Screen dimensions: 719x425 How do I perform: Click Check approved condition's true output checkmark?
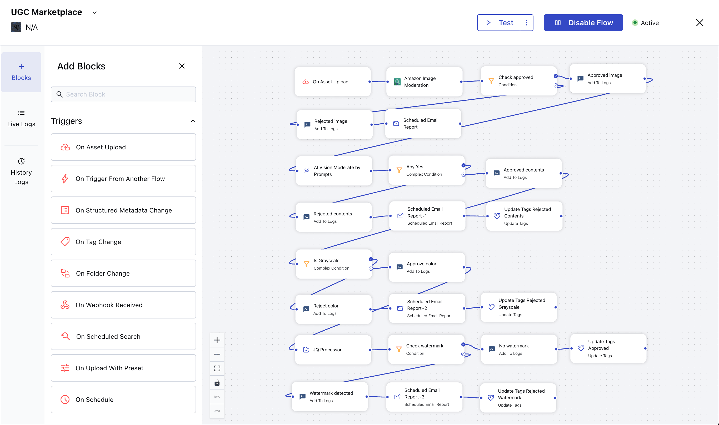tap(555, 76)
